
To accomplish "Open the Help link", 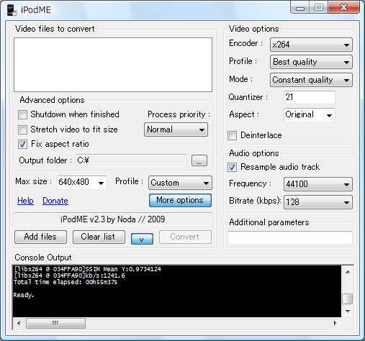I will 25,201.
